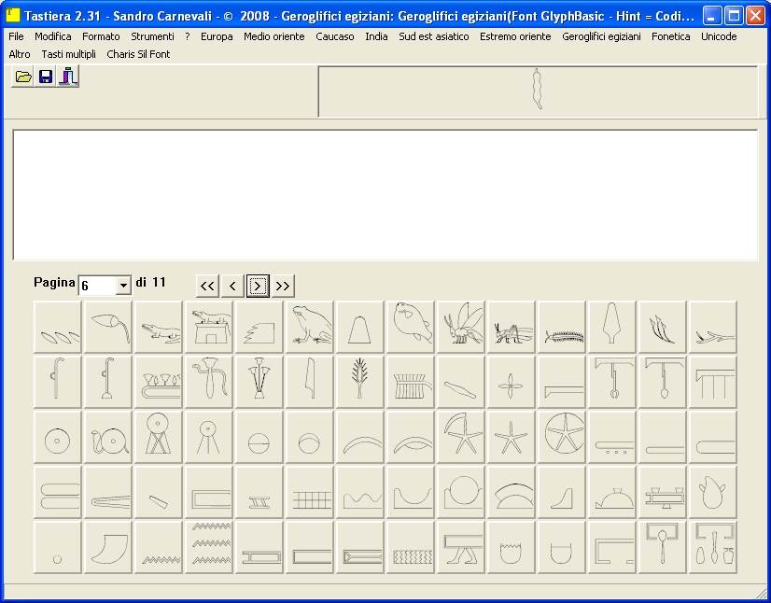Jump to last page with >> button
771x603 pixels.
pyautogui.click(x=283, y=286)
